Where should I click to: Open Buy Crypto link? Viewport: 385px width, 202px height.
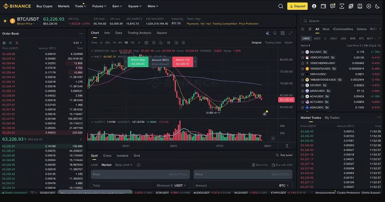click(44, 6)
